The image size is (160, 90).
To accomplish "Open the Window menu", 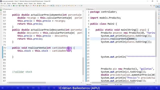I will [39, 3].
